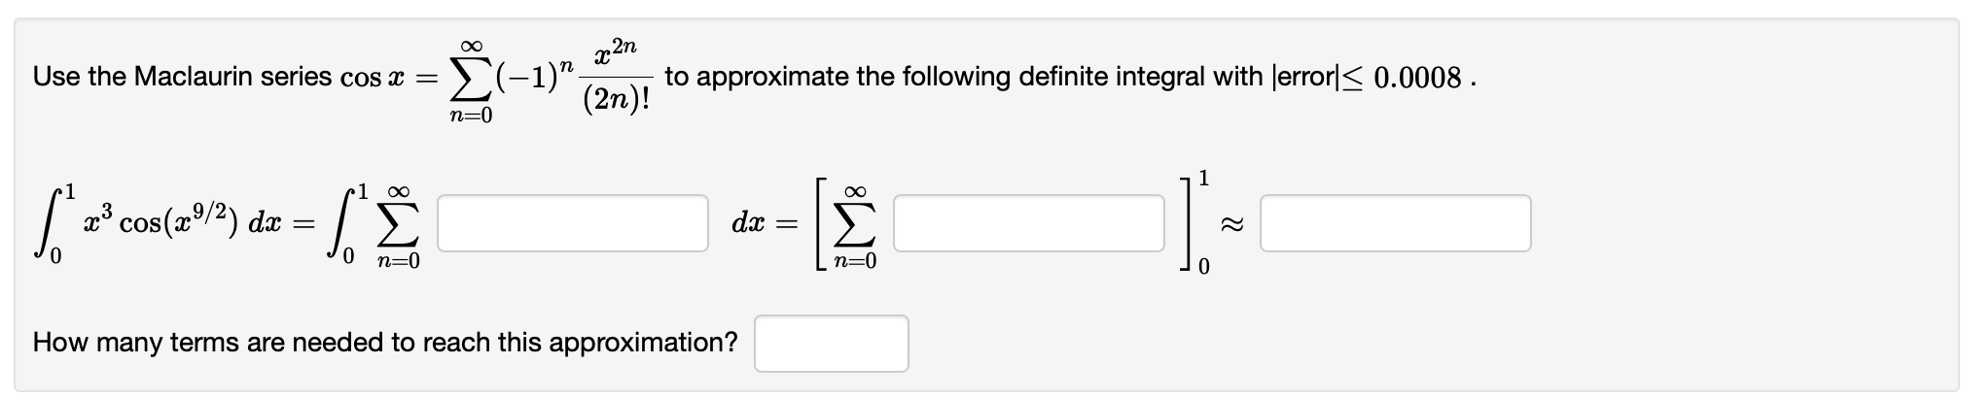Click the antiderivative series box inside the brackets
The image size is (1961, 397).
(x=1028, y=223)
